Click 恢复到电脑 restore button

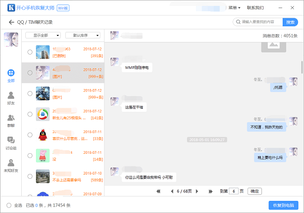tap(283, 205)
